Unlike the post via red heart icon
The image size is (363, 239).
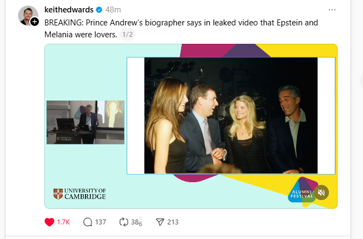[49, 222]
